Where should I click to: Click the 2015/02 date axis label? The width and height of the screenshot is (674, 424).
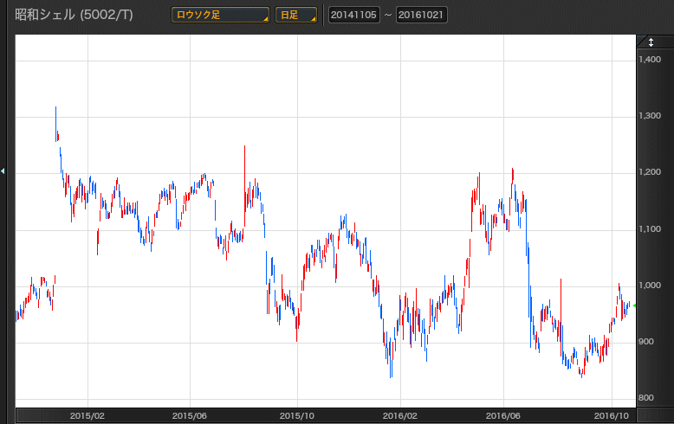coord(87,416)
